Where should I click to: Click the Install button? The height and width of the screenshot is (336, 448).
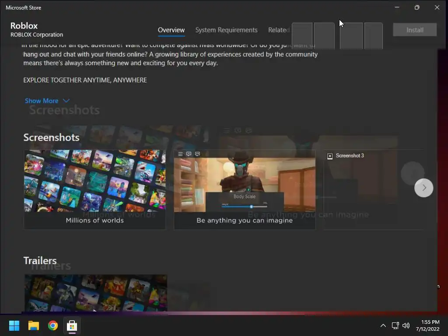(415, 30)
